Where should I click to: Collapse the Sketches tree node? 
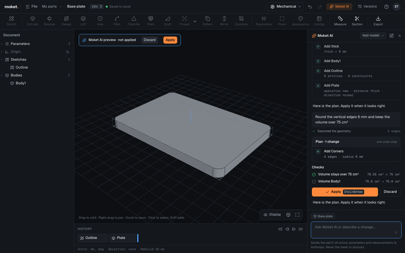click(x=2, y=60)
